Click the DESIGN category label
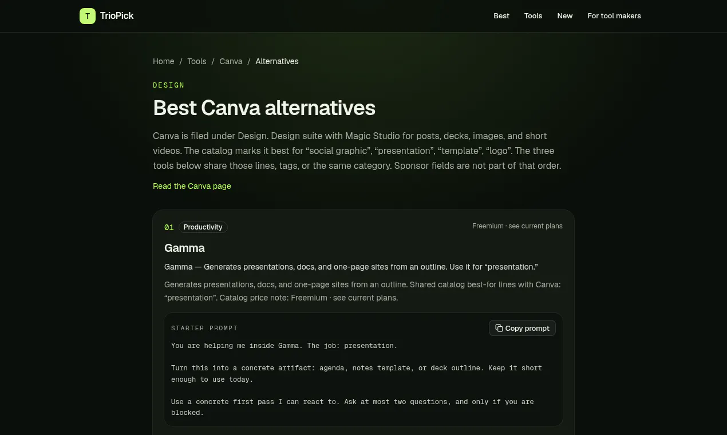 169,85
